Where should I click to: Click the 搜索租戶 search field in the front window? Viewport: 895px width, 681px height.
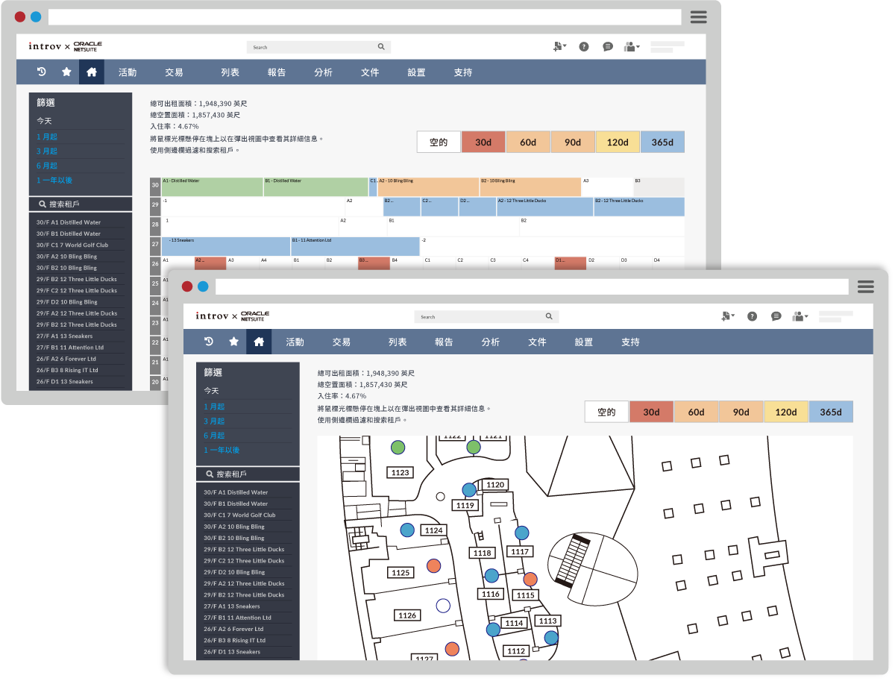(248, 474)
